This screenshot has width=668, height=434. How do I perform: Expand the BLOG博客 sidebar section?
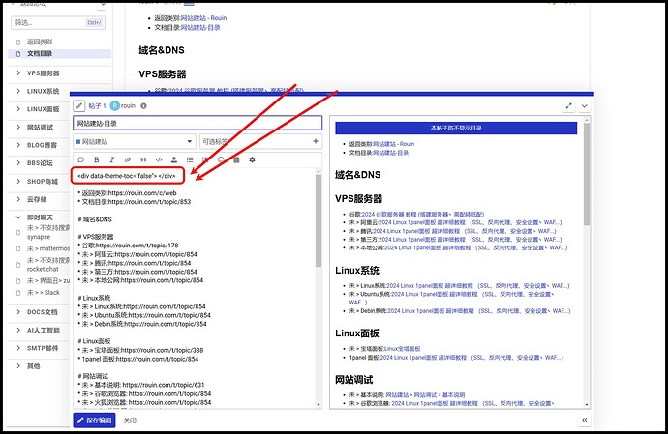pos(18,145)
